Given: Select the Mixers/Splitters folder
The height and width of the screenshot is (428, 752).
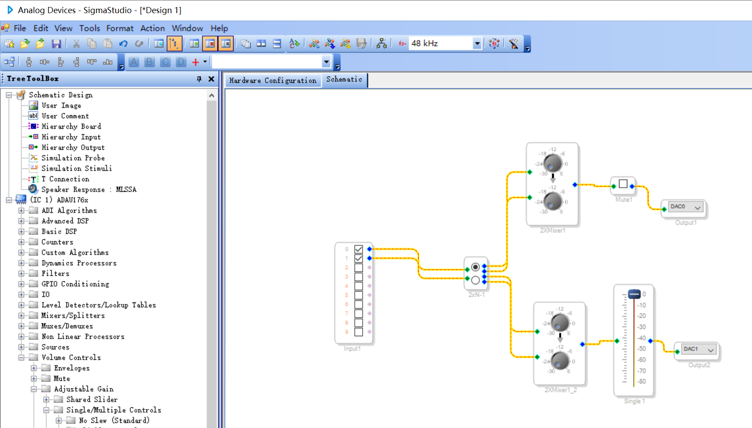Looking at the screenshot, I should (x=73, y=316).
